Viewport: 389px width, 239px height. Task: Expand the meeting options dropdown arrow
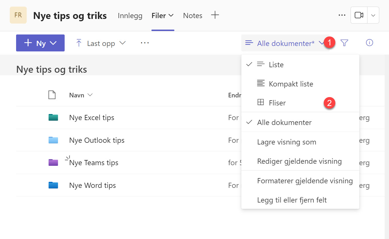pyautogui.click(x=373, y=15)
